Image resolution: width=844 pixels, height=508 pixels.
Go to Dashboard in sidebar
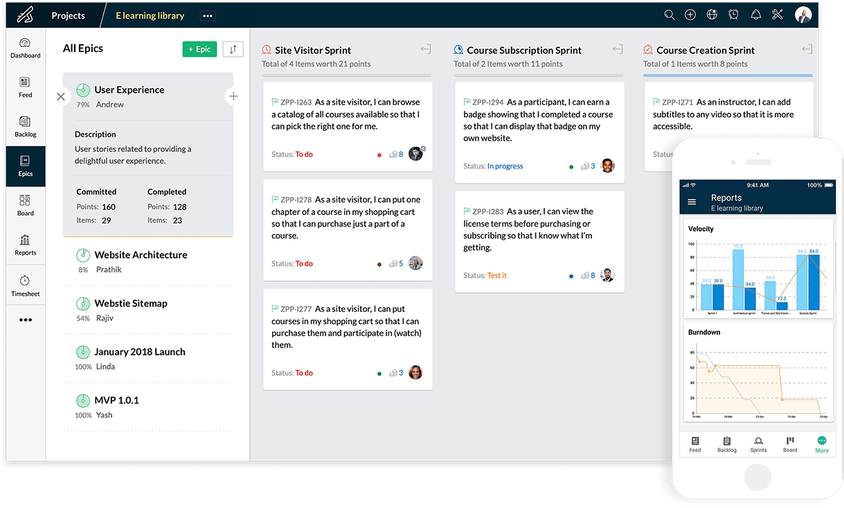26,48
